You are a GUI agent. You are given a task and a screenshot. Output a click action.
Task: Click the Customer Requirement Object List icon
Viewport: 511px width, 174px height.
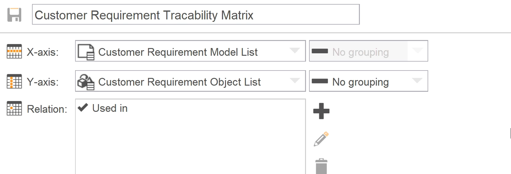click(x=86, y=82)
